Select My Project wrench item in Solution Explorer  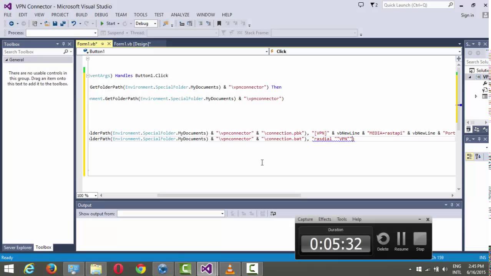485,83
